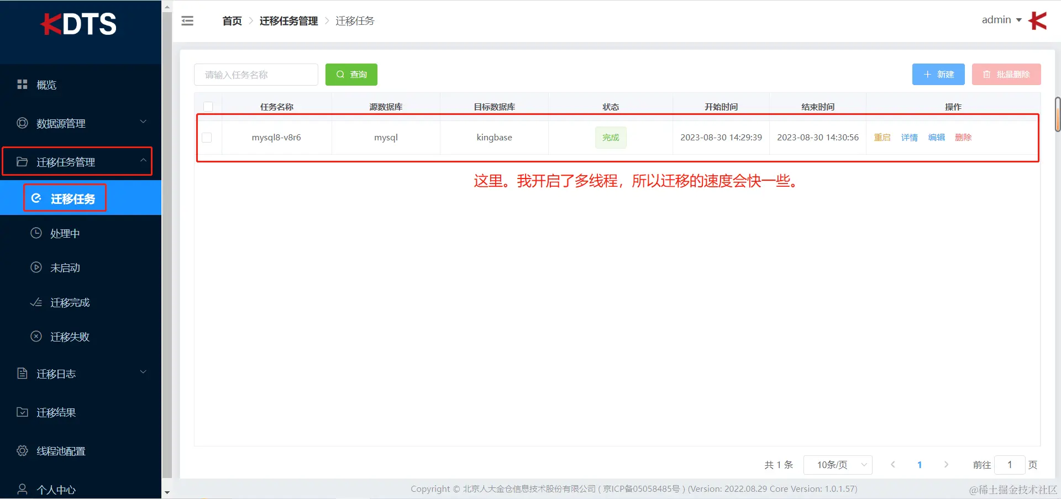Open 线程池配置 menu item
Image resolution: width=1061 pixels, height=499 pixels.
click(81, 451)
